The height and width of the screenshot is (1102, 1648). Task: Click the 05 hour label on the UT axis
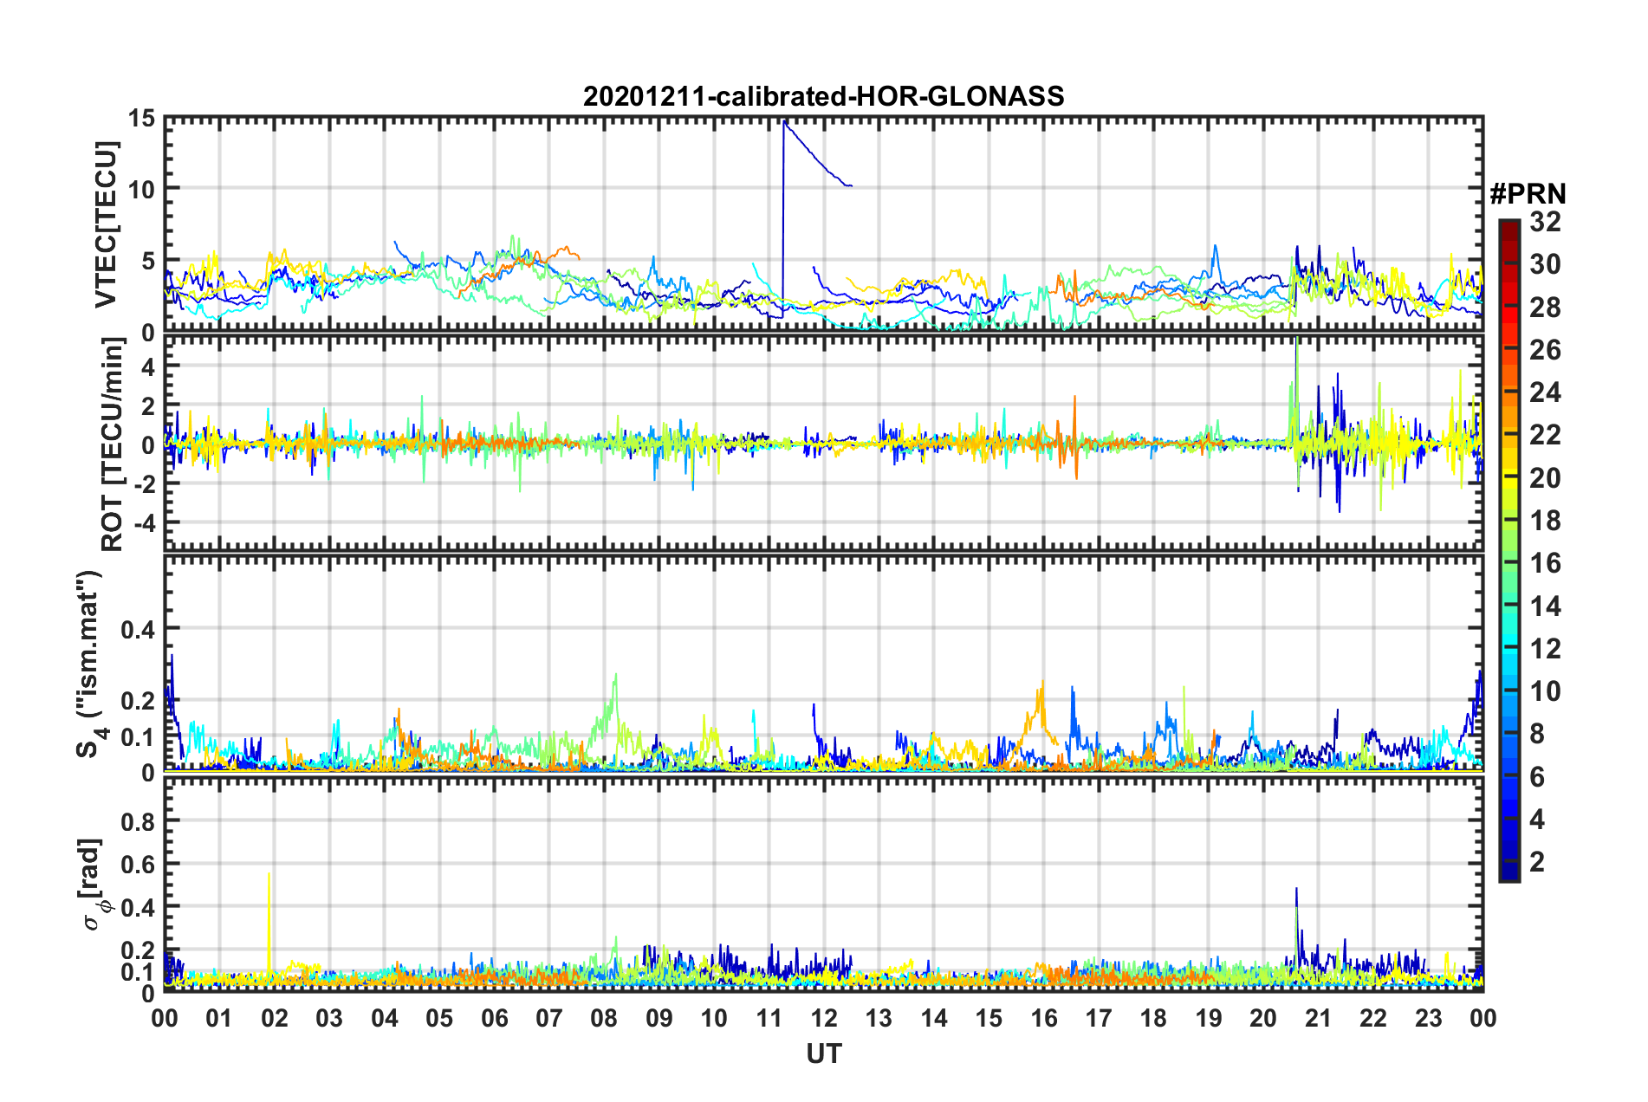[439, 1018]
